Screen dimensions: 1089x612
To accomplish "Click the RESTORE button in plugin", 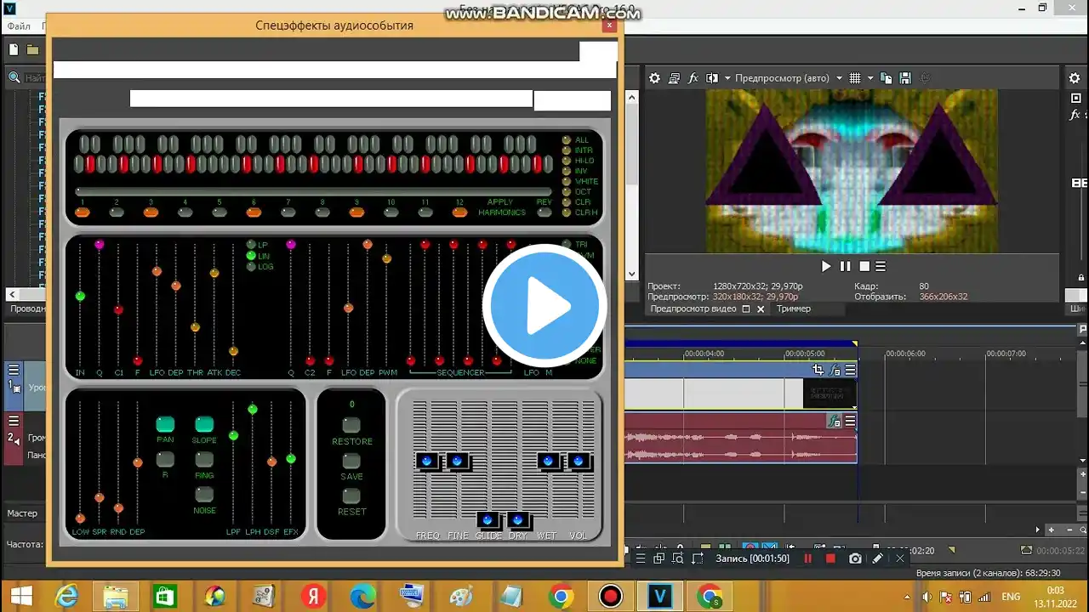I will [351, 425].
